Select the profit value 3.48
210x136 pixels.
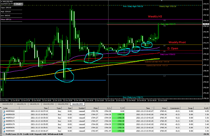tap(207, 124)
